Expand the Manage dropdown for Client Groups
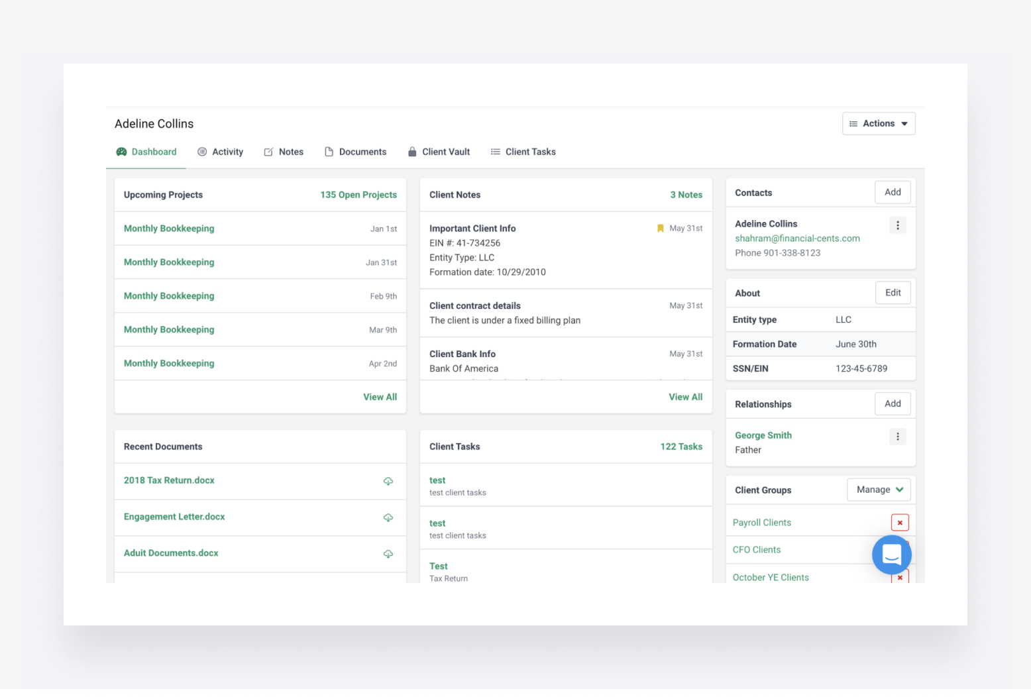Viewport: 1031px width, 697px height. 879,490
